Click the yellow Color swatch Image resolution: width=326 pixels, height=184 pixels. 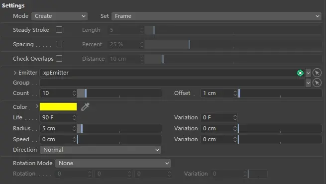pos(58,107)
